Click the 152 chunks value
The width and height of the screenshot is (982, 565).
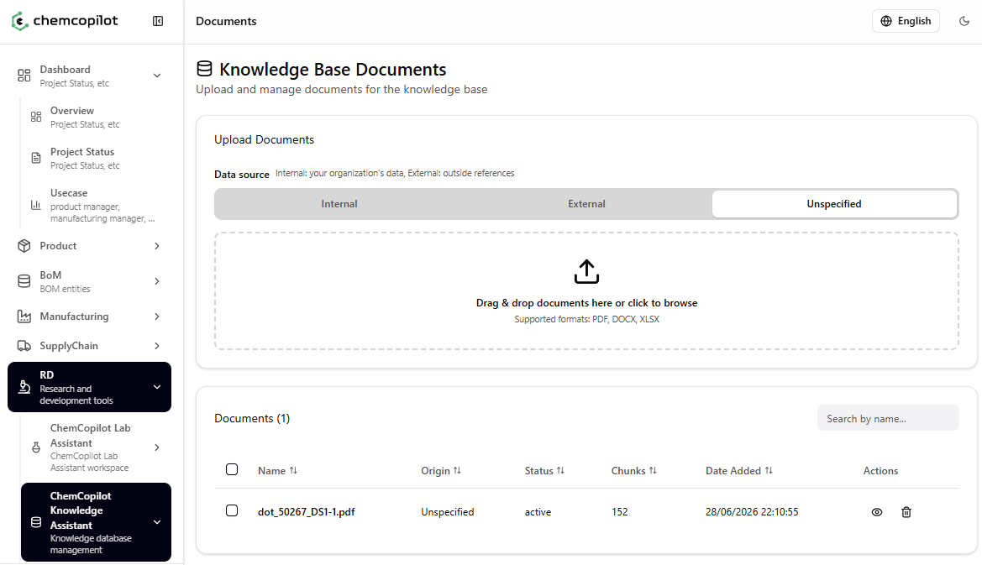click(619, 512)
